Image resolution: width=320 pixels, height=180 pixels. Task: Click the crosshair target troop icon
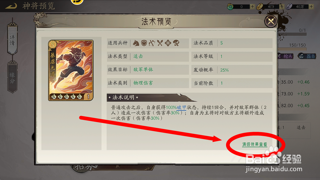pyautogui.click(x=168, y=43)
